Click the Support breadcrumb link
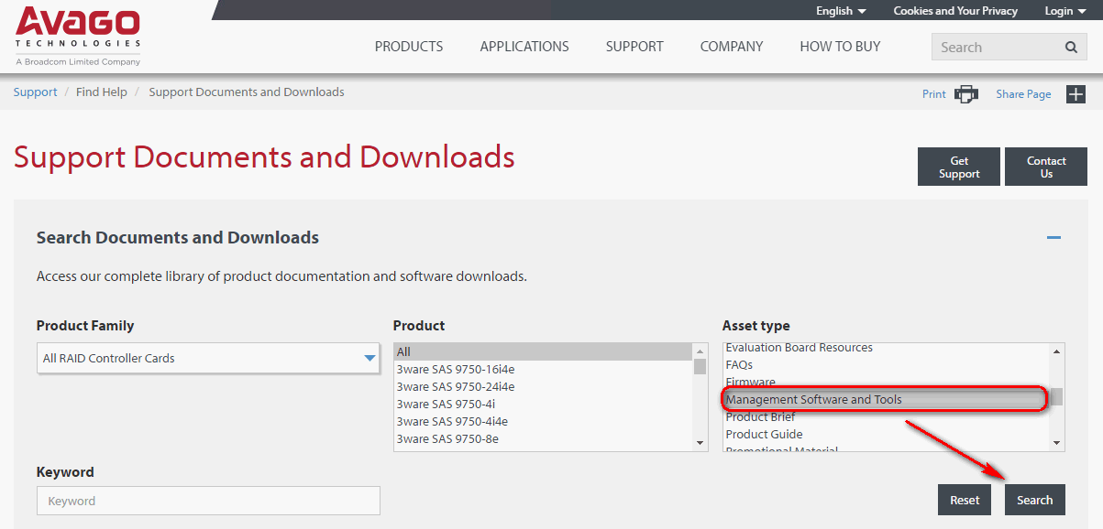1103x529 pixels. click(x=35, y=92)
